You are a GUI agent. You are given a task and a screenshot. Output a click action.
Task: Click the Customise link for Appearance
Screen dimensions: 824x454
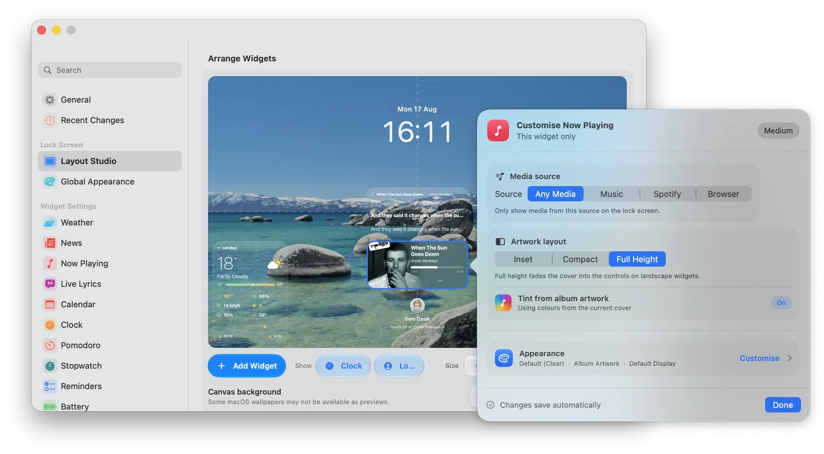(x=760, y=358)
